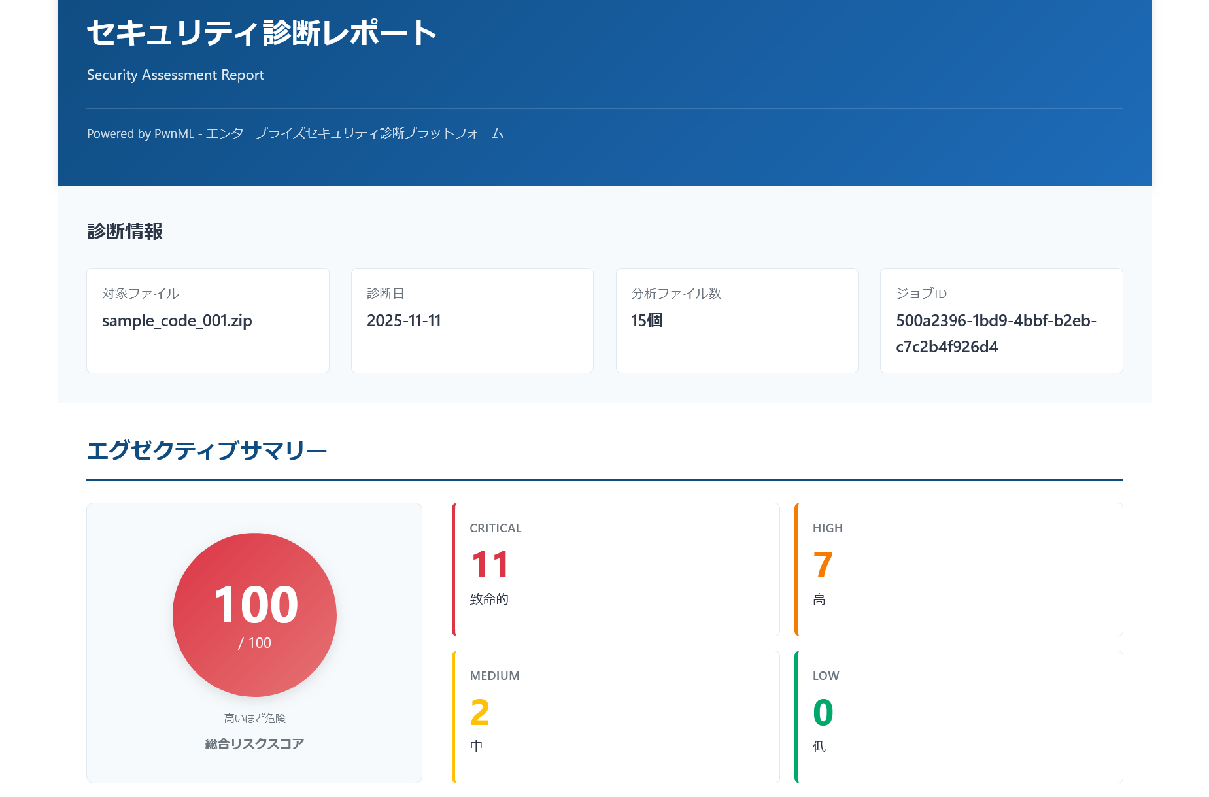Click the CRITICAL severity count card
This screenshot has height=797, width=1209.
pos(615,569)
